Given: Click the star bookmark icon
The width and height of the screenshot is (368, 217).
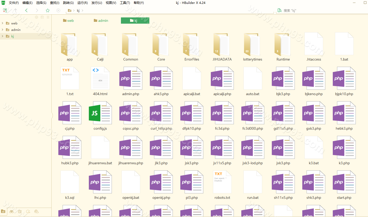Looking at the screenshot, I should tap(48, 10).
